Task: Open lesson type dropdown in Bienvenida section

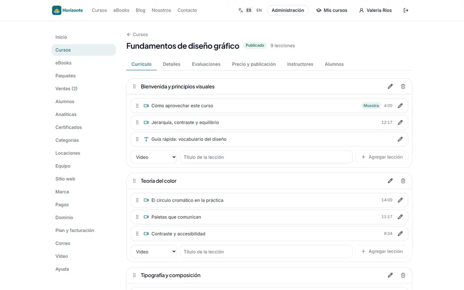Action: point(154,157)
